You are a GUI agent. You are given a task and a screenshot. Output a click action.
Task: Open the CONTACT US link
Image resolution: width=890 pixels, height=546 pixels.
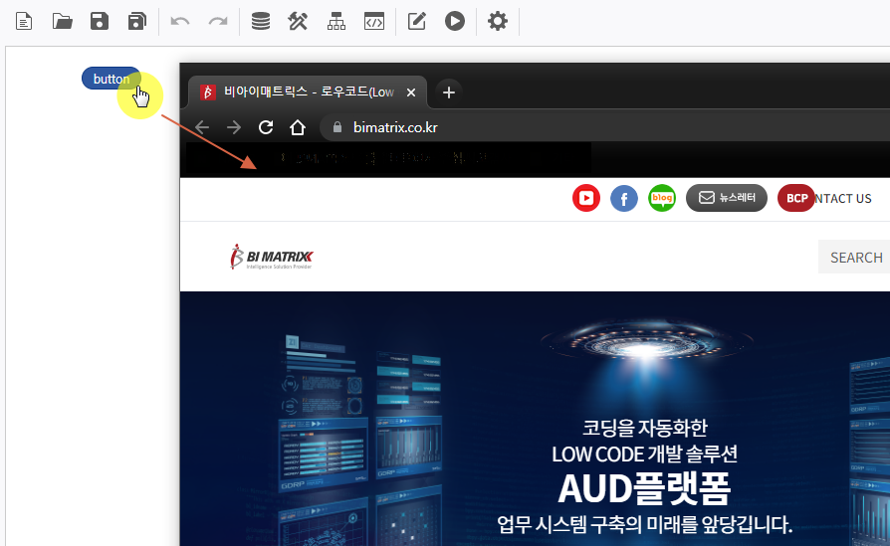[x=843, y=199]
